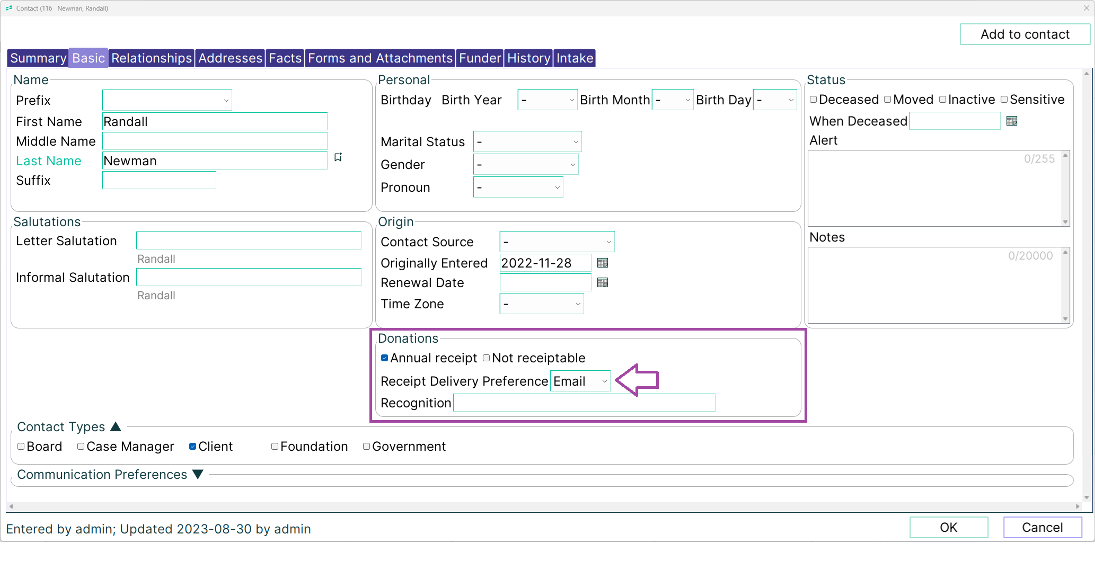Viewport: 1095px width, 561px height.
Task: Open calendar picker for Renewal Date
Action: coord(602,282)
